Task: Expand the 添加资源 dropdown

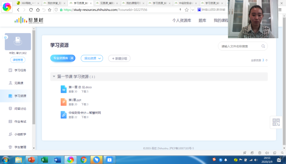Action: (92, 58)
